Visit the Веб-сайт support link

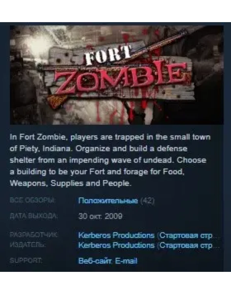pyautogui.click(x=95, y=261)
